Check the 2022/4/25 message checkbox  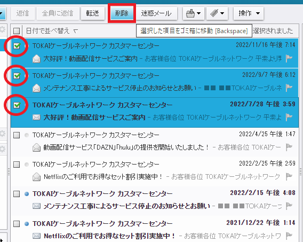click(17, 135)
